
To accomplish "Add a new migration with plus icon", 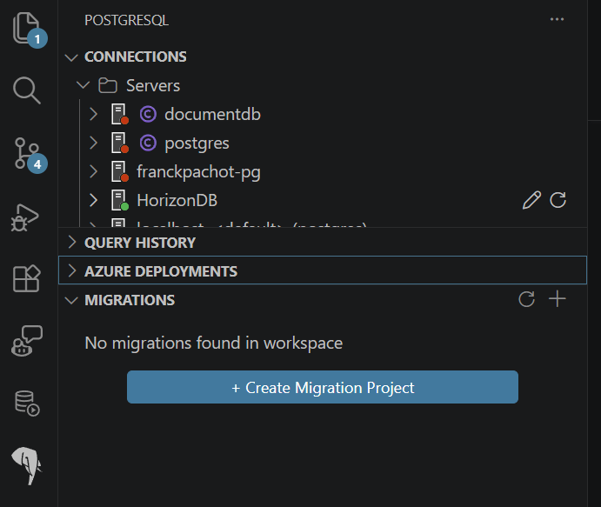I will point(557,299).
